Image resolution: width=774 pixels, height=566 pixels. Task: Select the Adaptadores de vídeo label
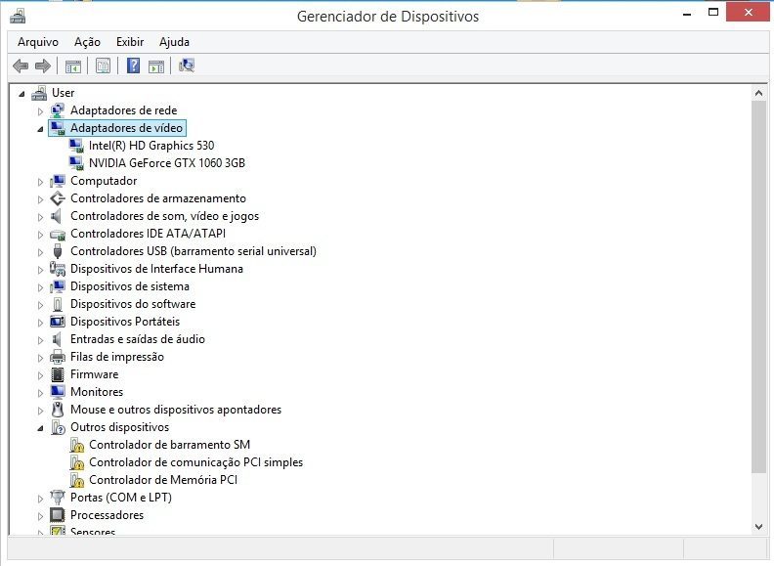tap(126, 128)
